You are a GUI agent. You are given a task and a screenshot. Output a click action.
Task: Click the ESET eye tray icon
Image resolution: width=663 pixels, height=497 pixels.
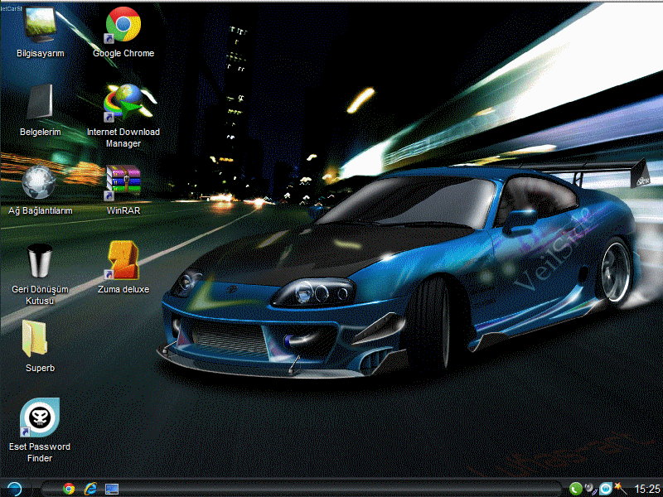pos(606,489)
